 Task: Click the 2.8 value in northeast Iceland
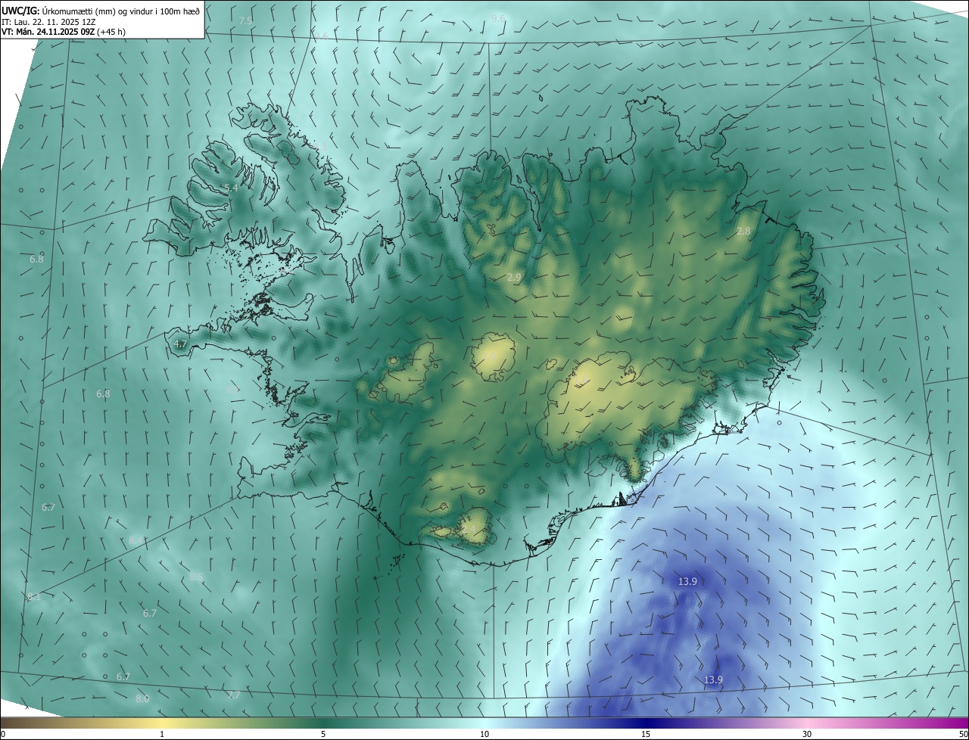click(743, 231)
